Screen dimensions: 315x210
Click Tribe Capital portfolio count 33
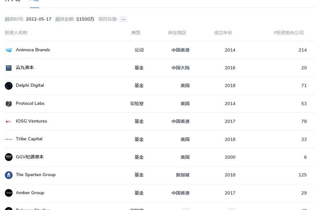(x=304, y=139)
